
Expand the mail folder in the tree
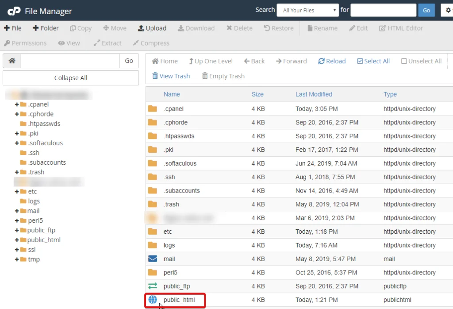[x=17, y=211]
